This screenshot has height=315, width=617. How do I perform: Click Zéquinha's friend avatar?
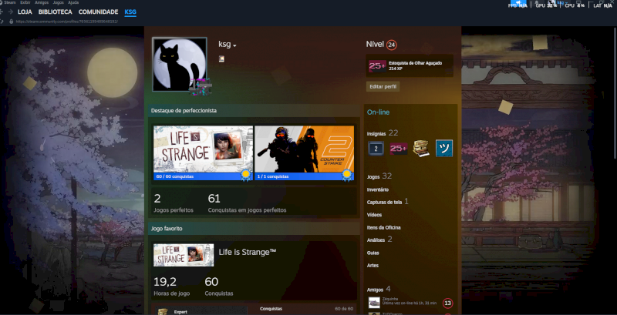(374, 303)
